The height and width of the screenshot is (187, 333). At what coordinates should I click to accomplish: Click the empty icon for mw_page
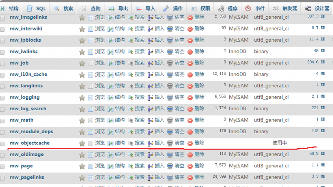[170, 167]
